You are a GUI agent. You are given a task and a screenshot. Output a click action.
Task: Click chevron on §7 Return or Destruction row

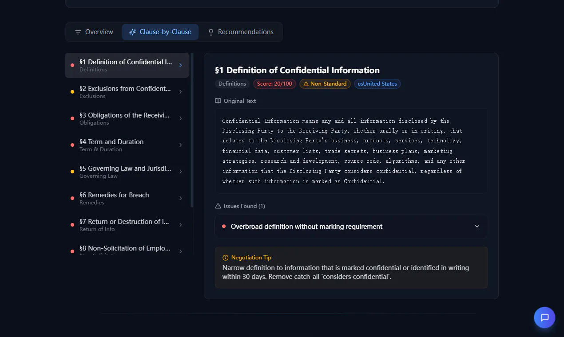[180, 225]
